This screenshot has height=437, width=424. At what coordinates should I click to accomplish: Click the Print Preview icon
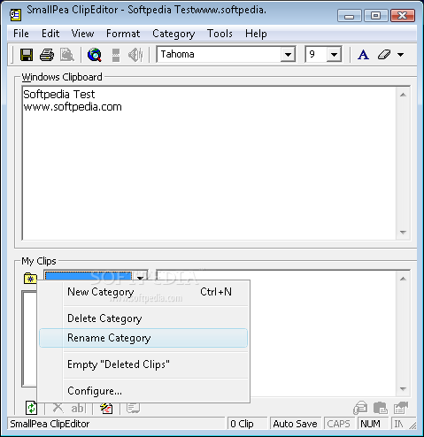(67, 55)
